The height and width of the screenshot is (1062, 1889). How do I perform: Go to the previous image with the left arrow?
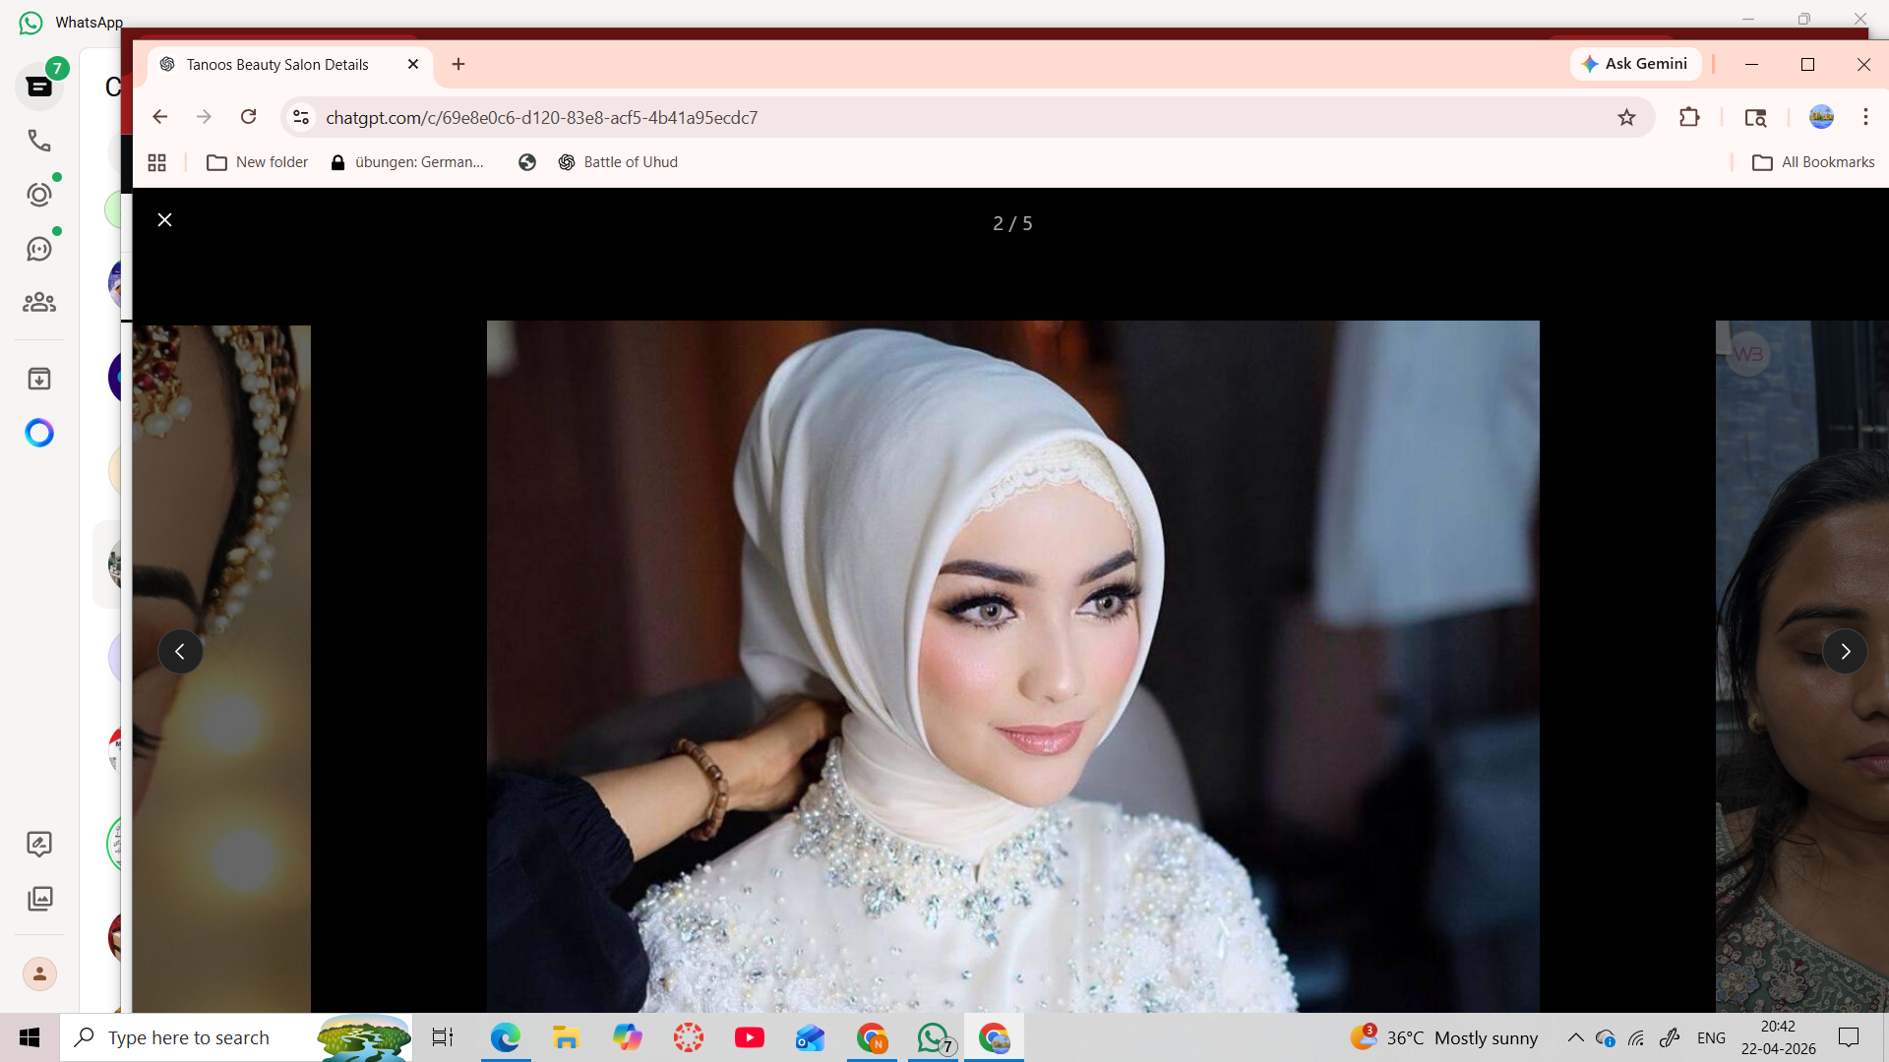pyautogui.click(x=180, y=651)
